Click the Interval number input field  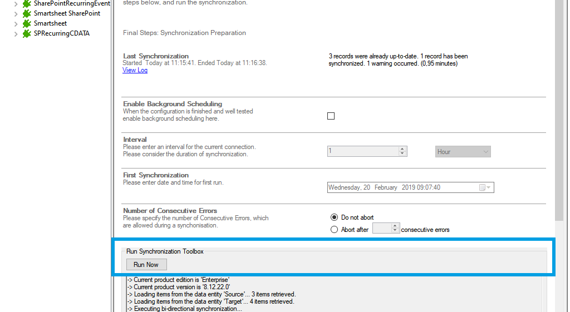point(362,151)
